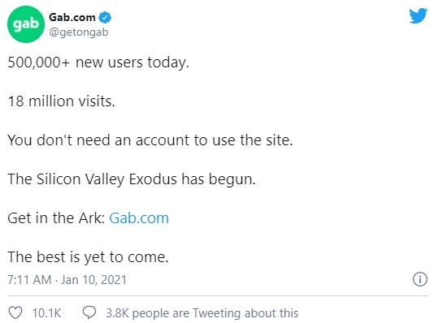
Task: Click the 10.1K likes count
Action: coord(46,313)
